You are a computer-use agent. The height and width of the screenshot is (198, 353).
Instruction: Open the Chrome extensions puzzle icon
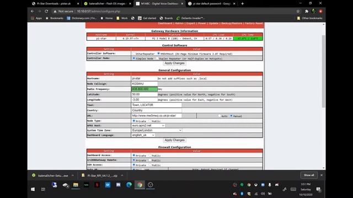[307, 11]
